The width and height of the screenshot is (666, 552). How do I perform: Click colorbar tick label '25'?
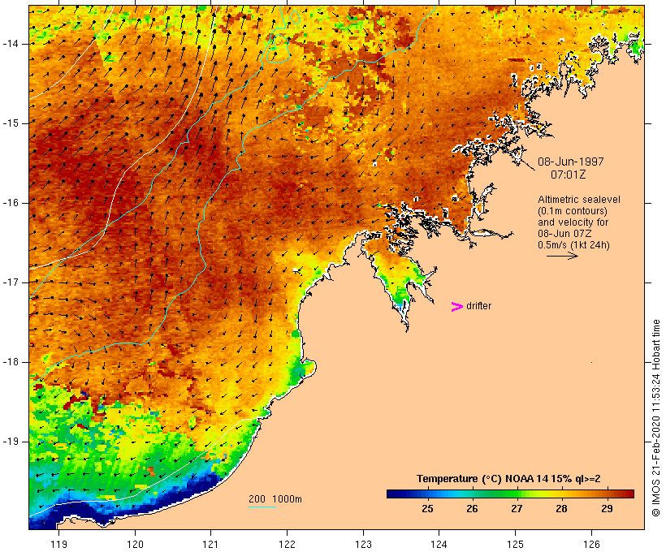click(427, 508)
